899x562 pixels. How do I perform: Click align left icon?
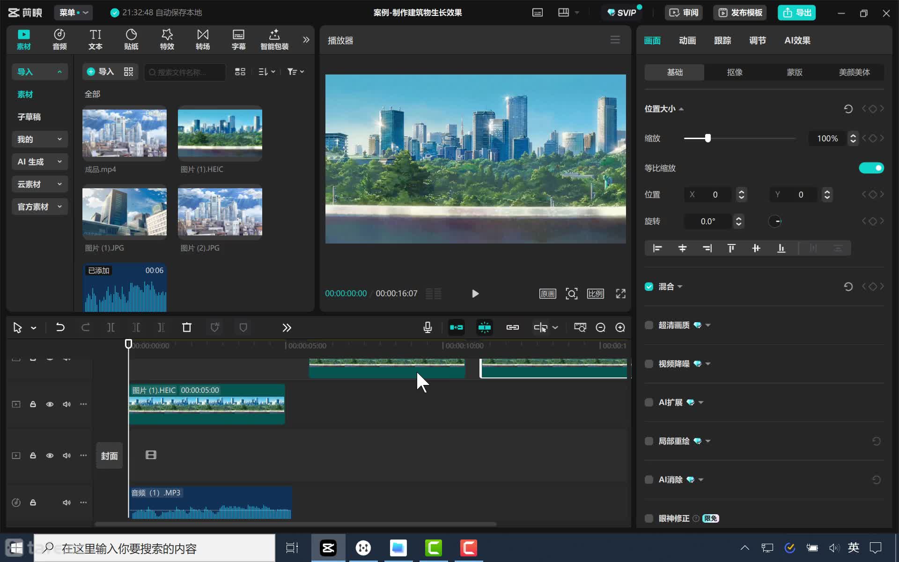[x=657, y=248]
